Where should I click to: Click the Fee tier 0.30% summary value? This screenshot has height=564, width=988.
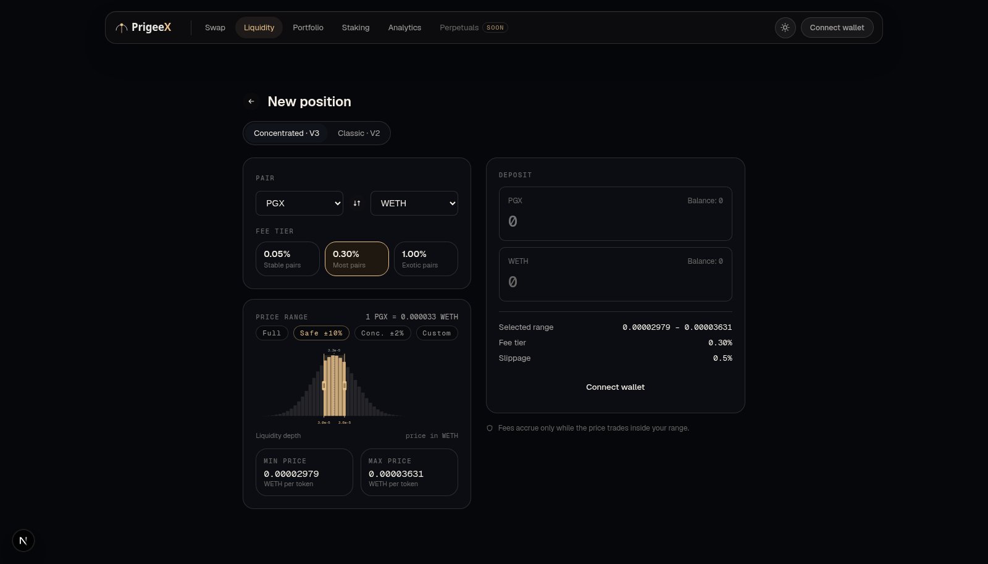coord(720,343)
